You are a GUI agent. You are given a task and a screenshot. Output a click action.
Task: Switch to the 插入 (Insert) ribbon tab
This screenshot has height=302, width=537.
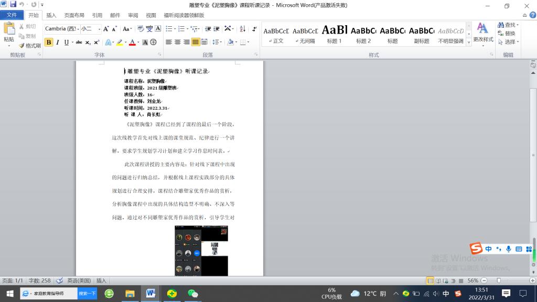[x=51, y=15]
